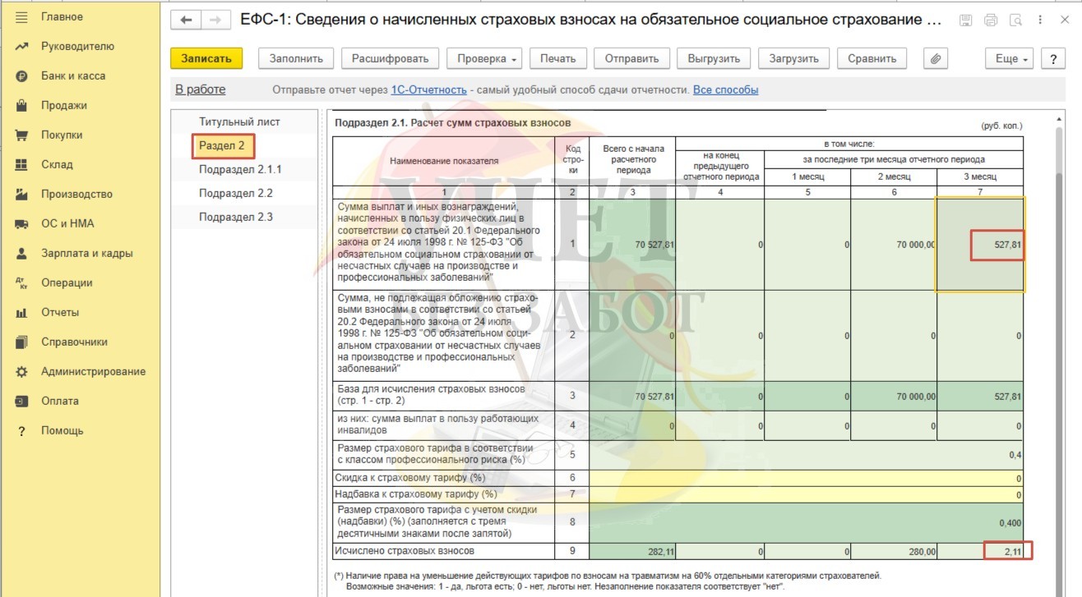Screen dimensions: 1082x597
Task: Open the hamburger menu icon next to Главное
Action: point(22,17)
